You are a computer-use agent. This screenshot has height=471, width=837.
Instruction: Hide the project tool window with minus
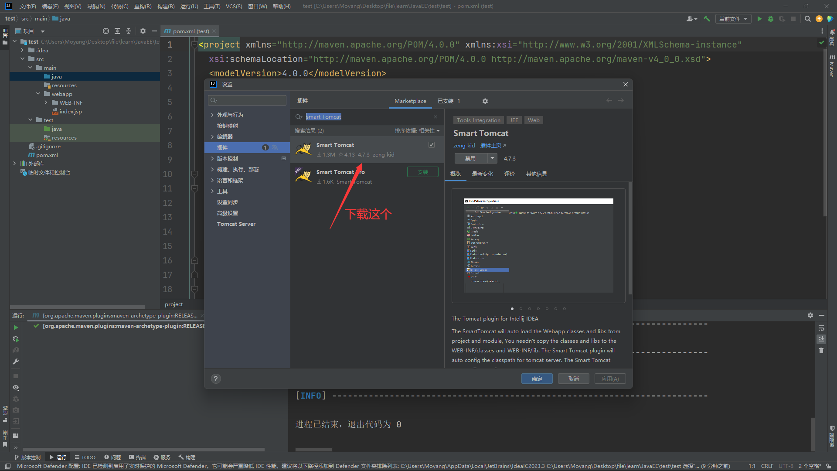(x=154, y=31)
